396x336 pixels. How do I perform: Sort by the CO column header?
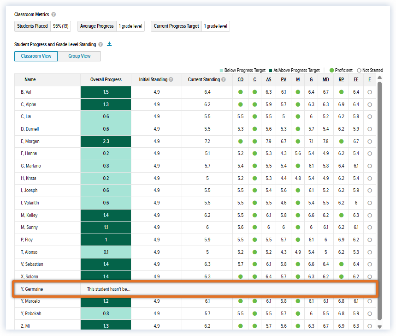[241, 80]
